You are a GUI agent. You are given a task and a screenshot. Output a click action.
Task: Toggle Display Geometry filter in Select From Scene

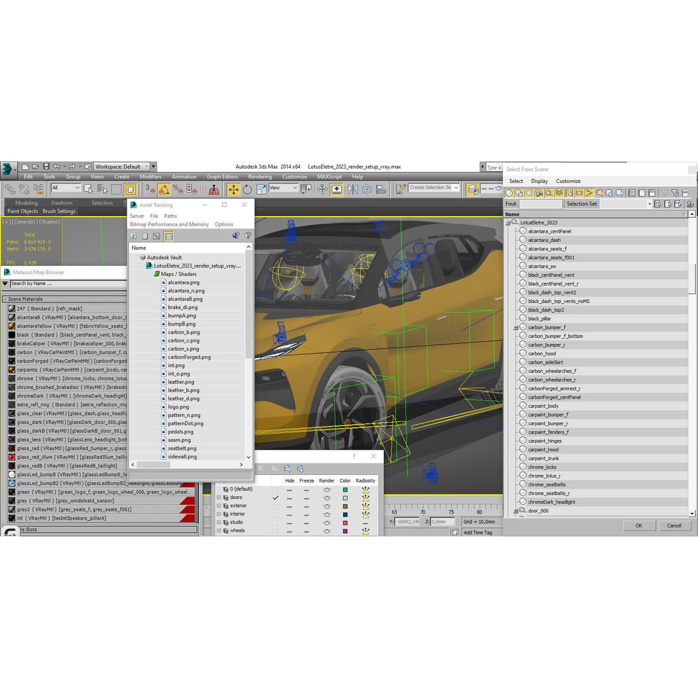click(509, 193)
